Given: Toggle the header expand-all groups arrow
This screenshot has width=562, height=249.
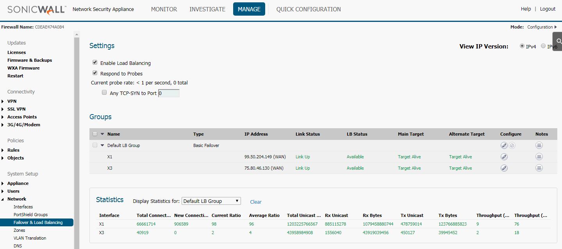Looking at the screenshot, I should pyautogui.click(x=102, y=134).
